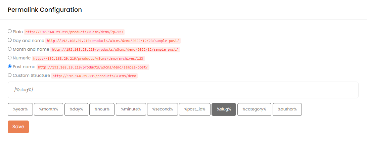Save the permalink configuration
This screenshot has width=367, height=141.
[18, 127]
